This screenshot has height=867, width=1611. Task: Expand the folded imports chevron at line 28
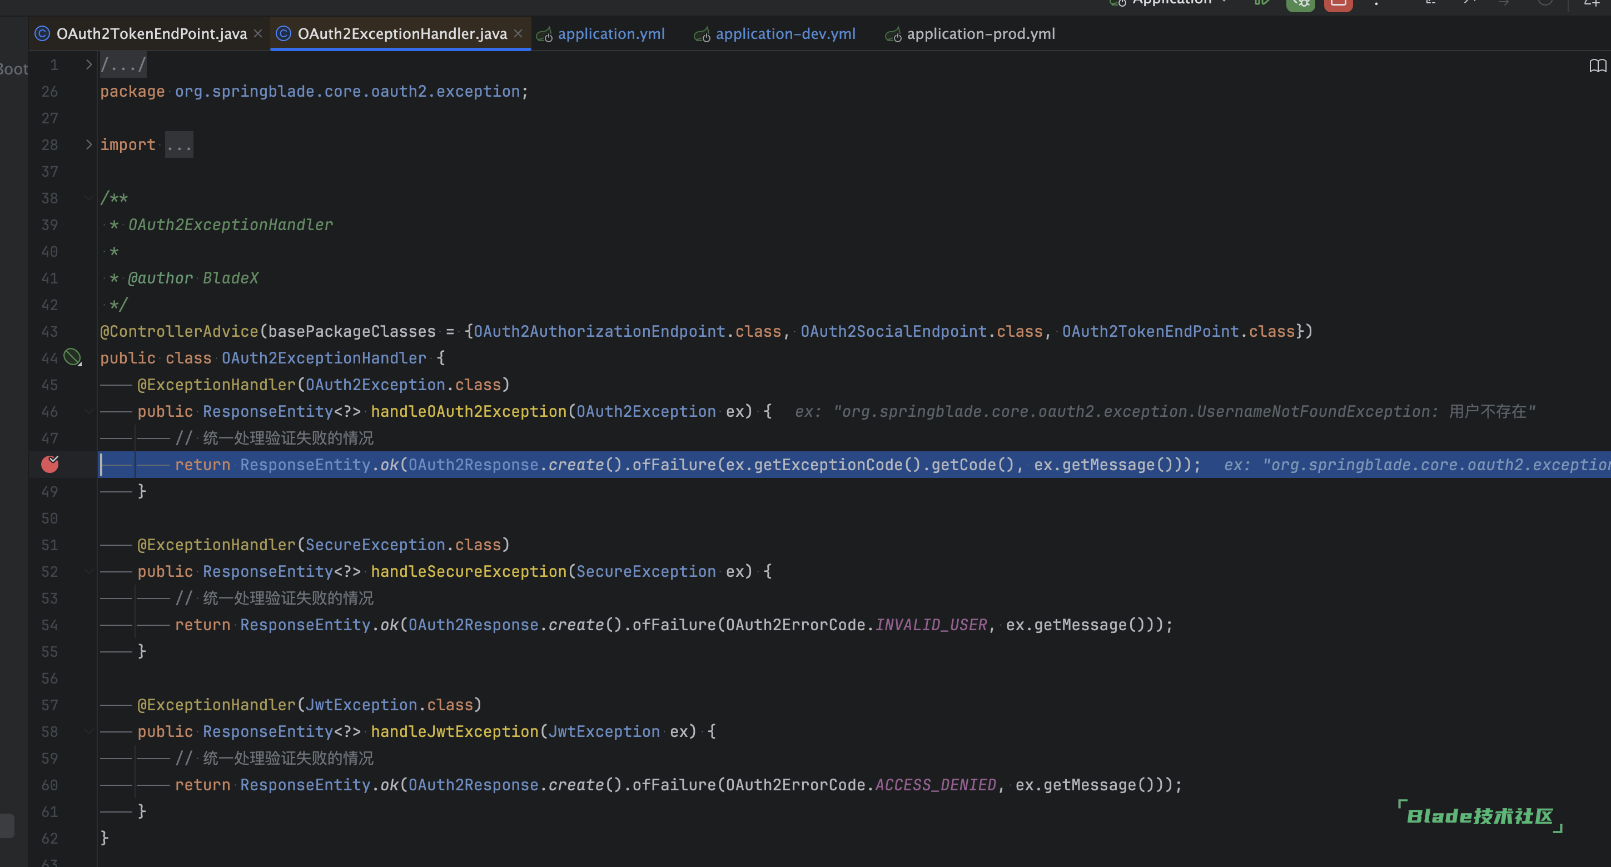[89, 144]
